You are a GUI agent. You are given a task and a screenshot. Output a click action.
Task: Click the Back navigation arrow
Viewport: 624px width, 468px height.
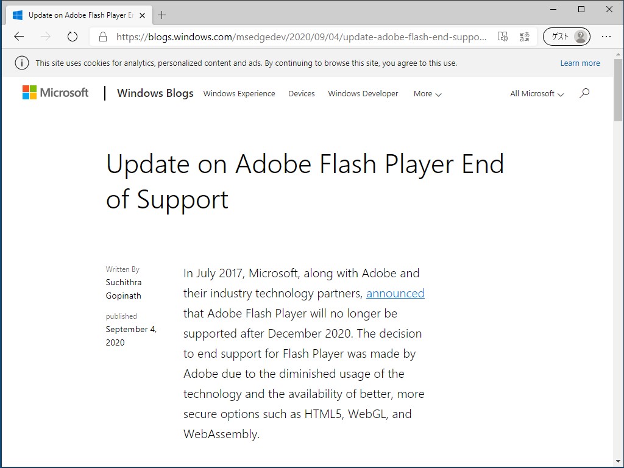(19, 37)
